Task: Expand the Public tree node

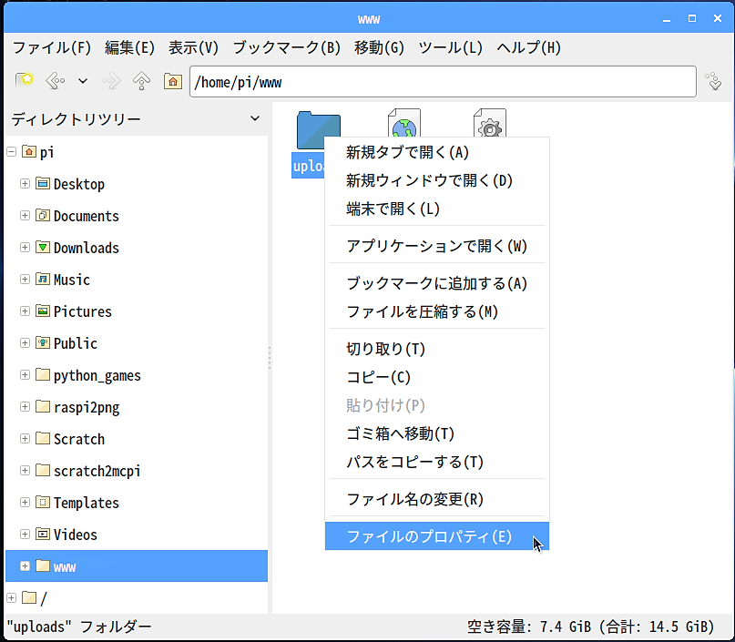Action: coord(25,343)
